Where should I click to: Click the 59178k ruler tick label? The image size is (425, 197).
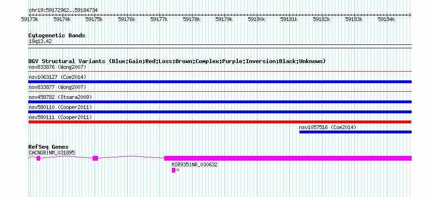pos(191,19)
